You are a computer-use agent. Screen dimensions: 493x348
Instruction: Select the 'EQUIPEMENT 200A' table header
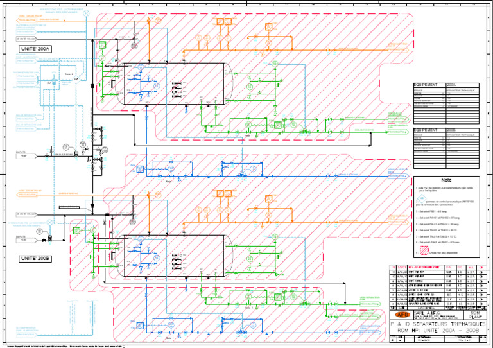click(446, 85)
